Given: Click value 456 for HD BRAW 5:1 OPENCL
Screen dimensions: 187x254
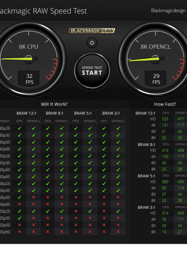Looking at the screenshot, I should pos(180,182).
